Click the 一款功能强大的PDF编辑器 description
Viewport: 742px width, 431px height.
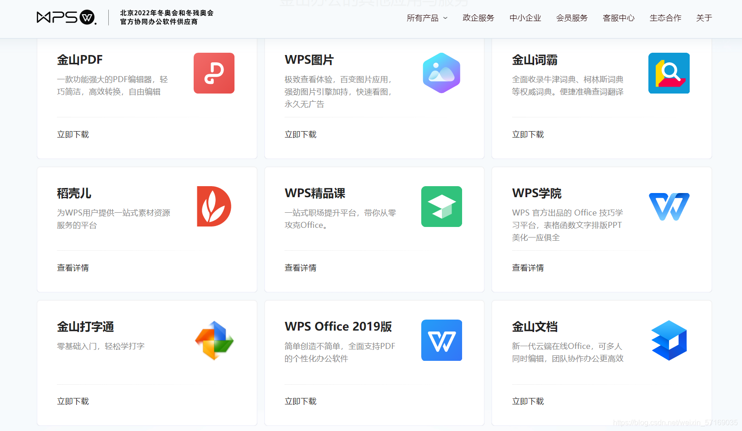[x=112, y=86]
